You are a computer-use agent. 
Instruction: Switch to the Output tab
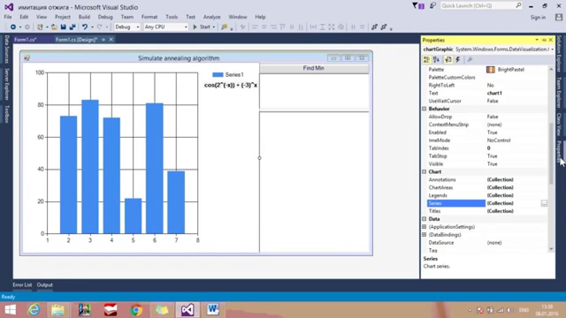(x=45, y=285)
